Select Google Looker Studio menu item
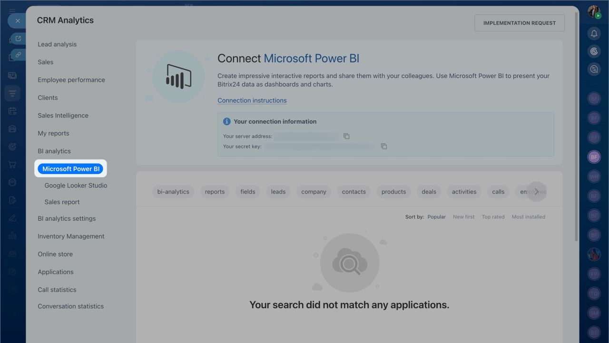 pos(76,186)
